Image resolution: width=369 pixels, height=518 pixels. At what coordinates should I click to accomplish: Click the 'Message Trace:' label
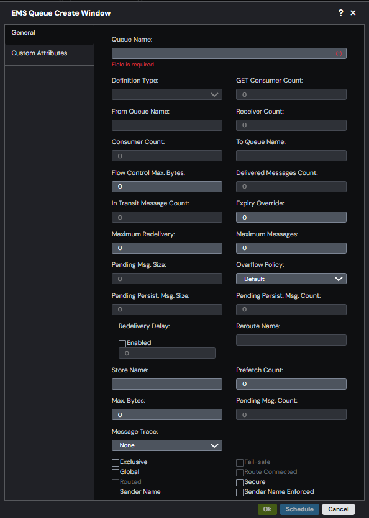point(135,431)
